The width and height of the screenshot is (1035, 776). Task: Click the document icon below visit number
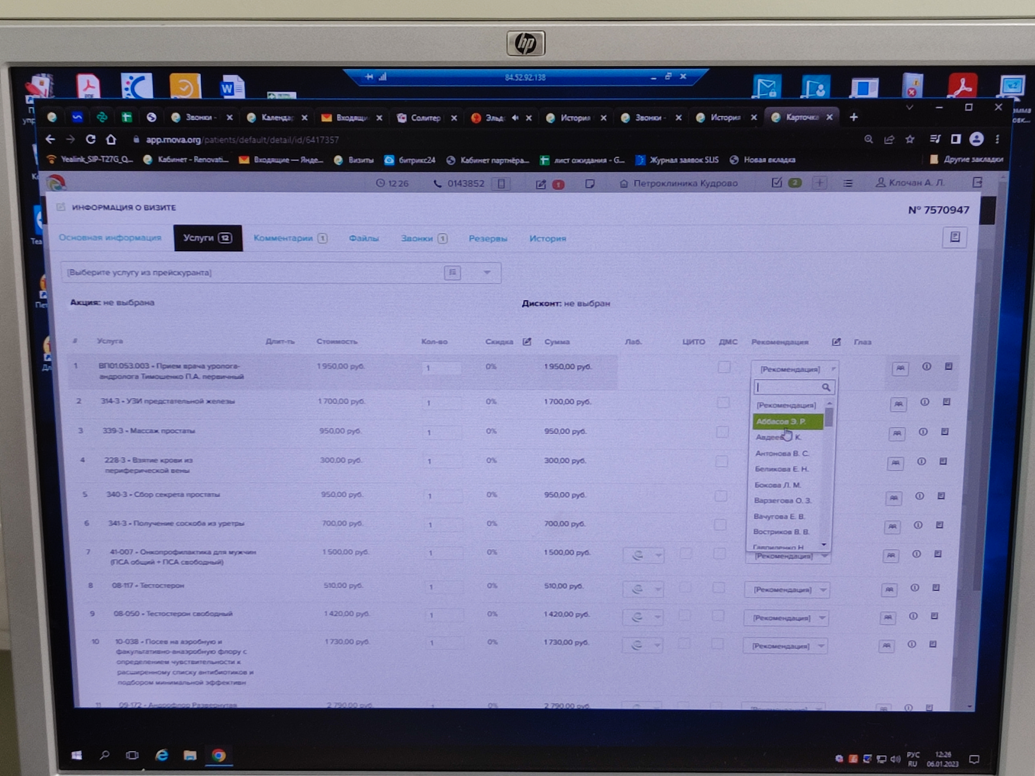point(955,238)
